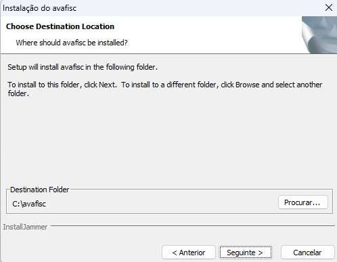Click the installer graphic in header corner
Image resolution: width=337 pixels, height=262 pixels.
pyautogui.click(x=319, y=35)
